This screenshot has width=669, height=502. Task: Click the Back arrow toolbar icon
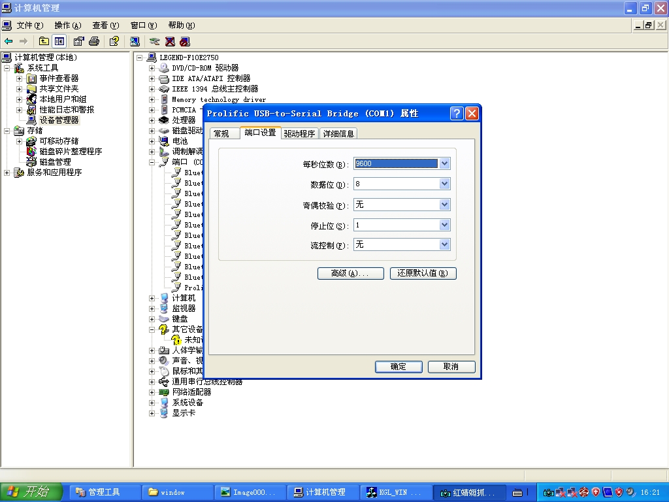tap(8, 41)
